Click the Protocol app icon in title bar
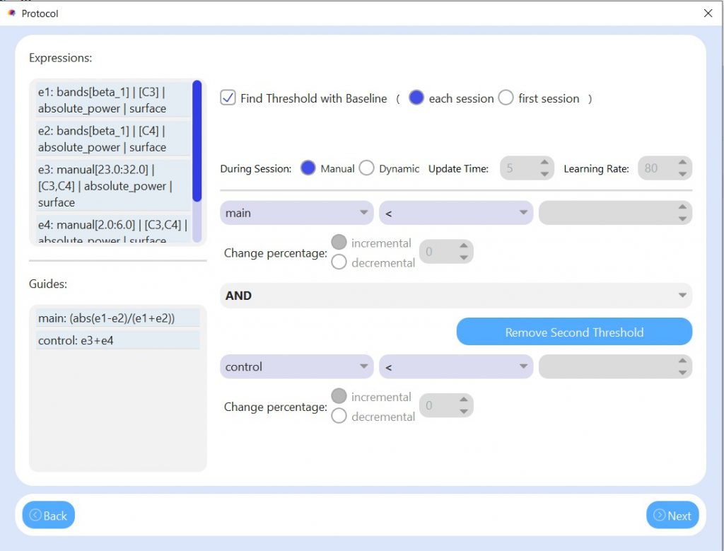 [11, 13]
